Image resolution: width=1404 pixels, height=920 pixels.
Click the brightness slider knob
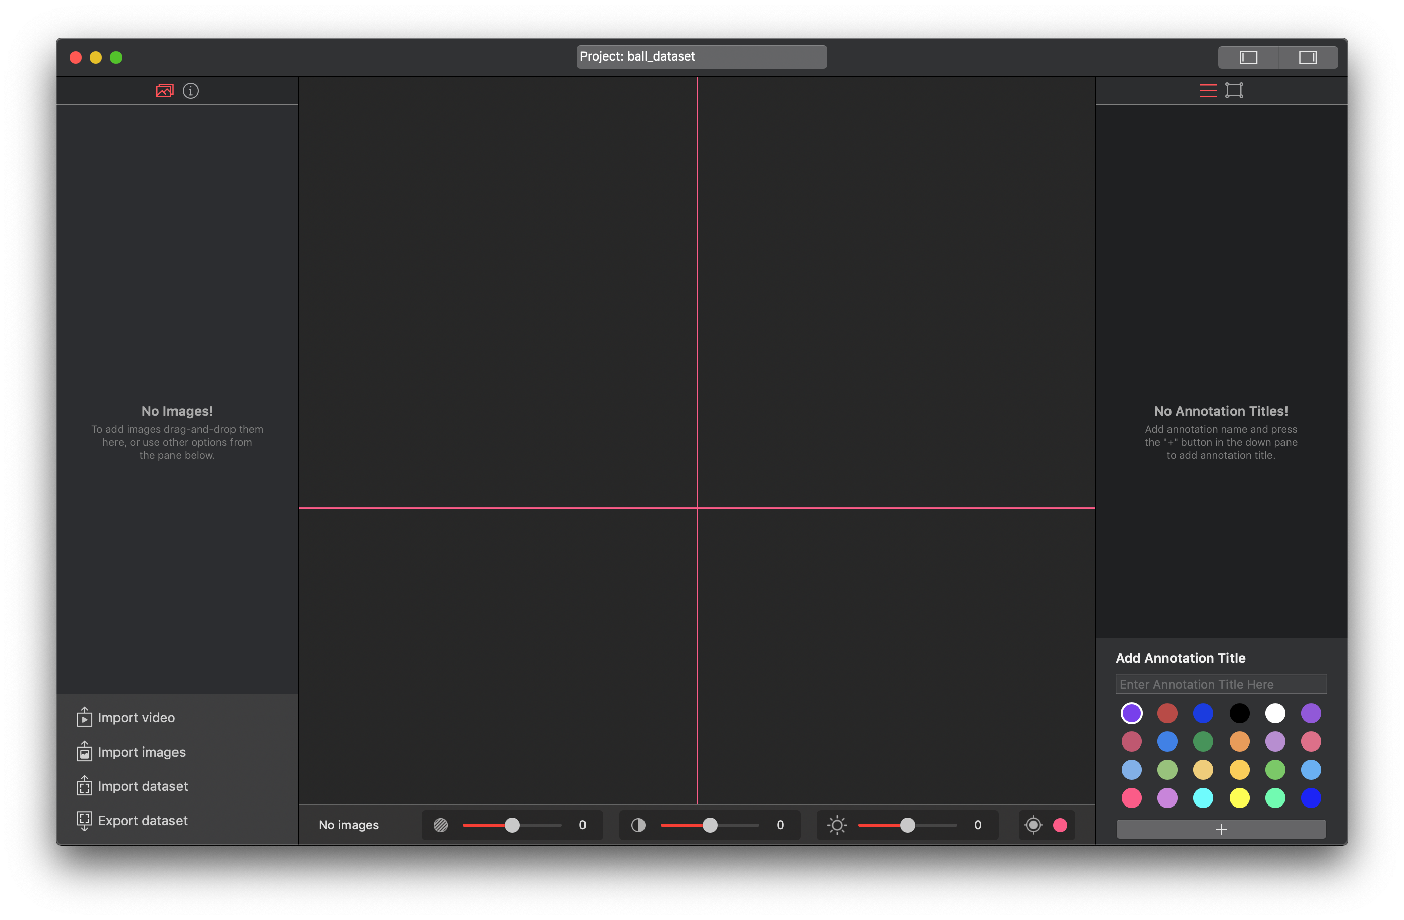pos(908,825)
